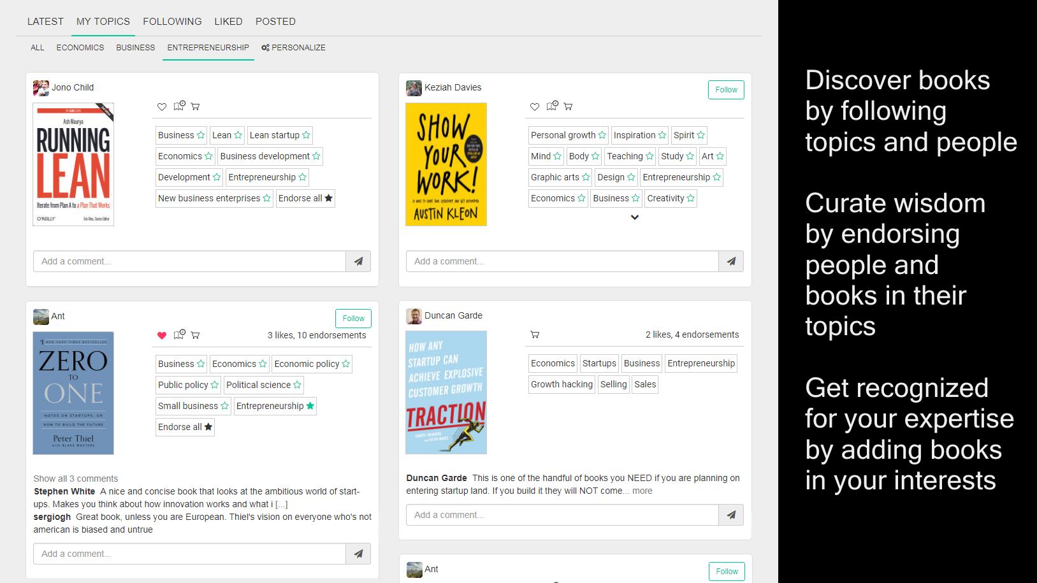
Task: Endorse all tags on Zero to One
Action: pos(185,427)
